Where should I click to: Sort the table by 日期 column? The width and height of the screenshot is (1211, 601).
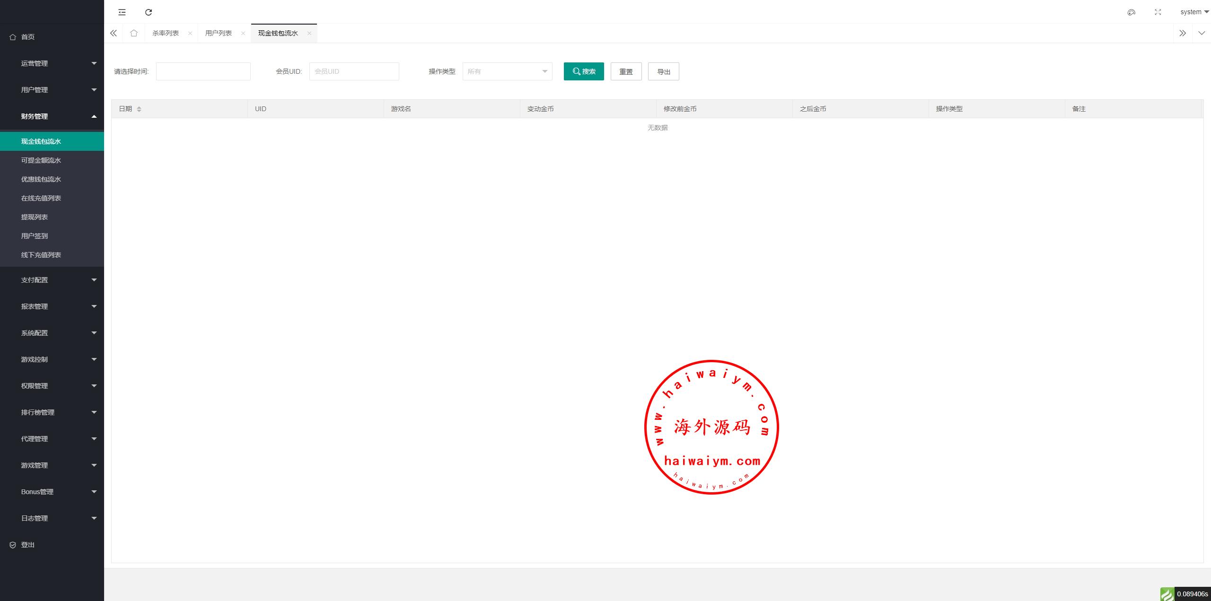[x=139, y=109]
